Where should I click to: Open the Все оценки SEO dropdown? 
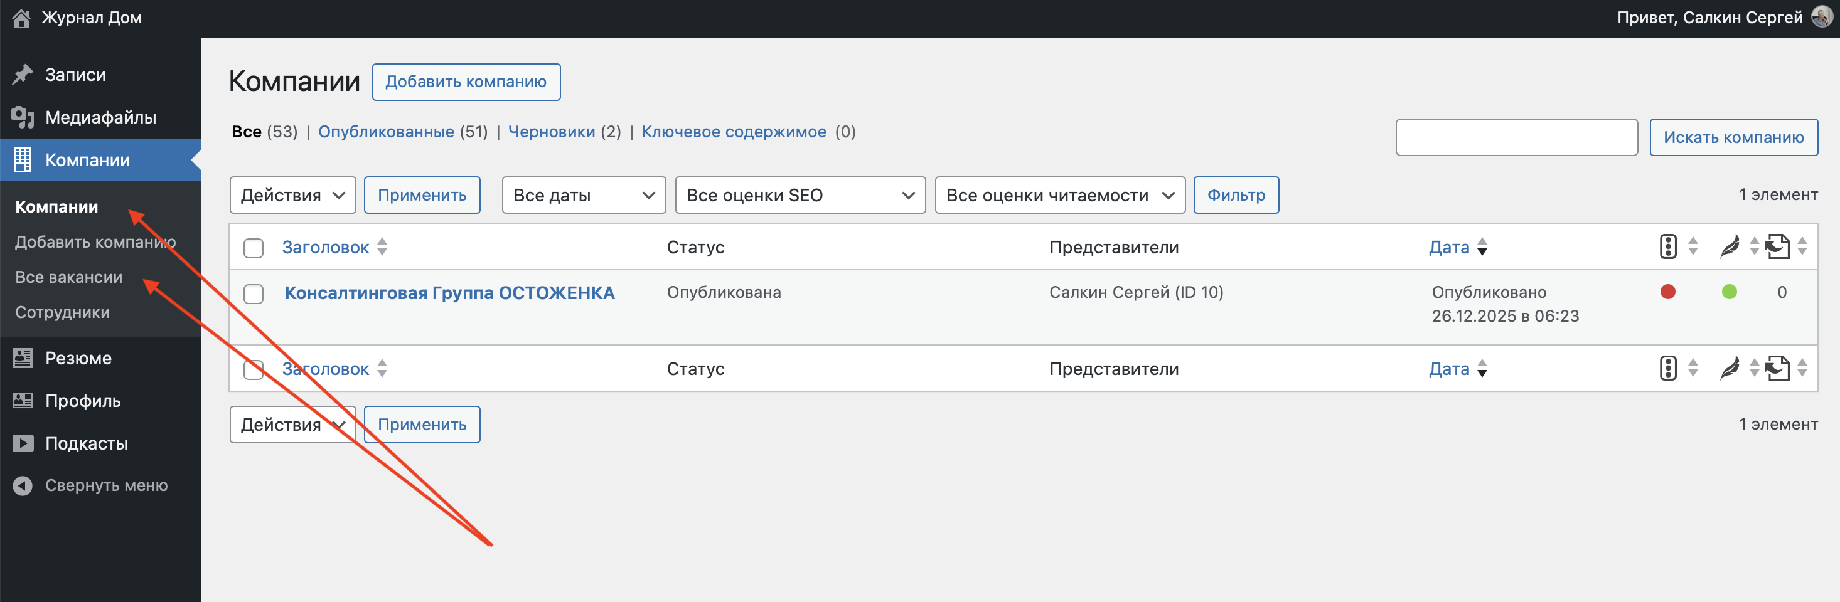[x=800, y=195]
